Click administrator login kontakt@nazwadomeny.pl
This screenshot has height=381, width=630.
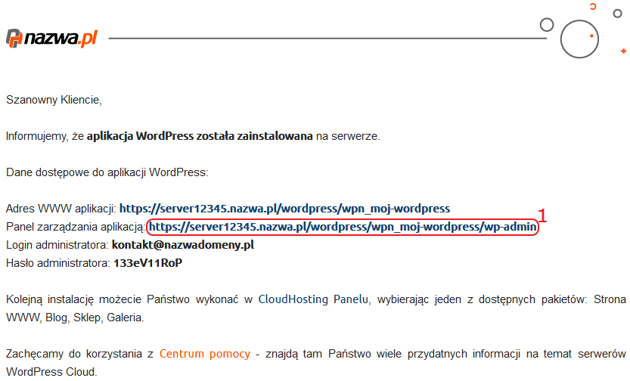tap(183, 245)
